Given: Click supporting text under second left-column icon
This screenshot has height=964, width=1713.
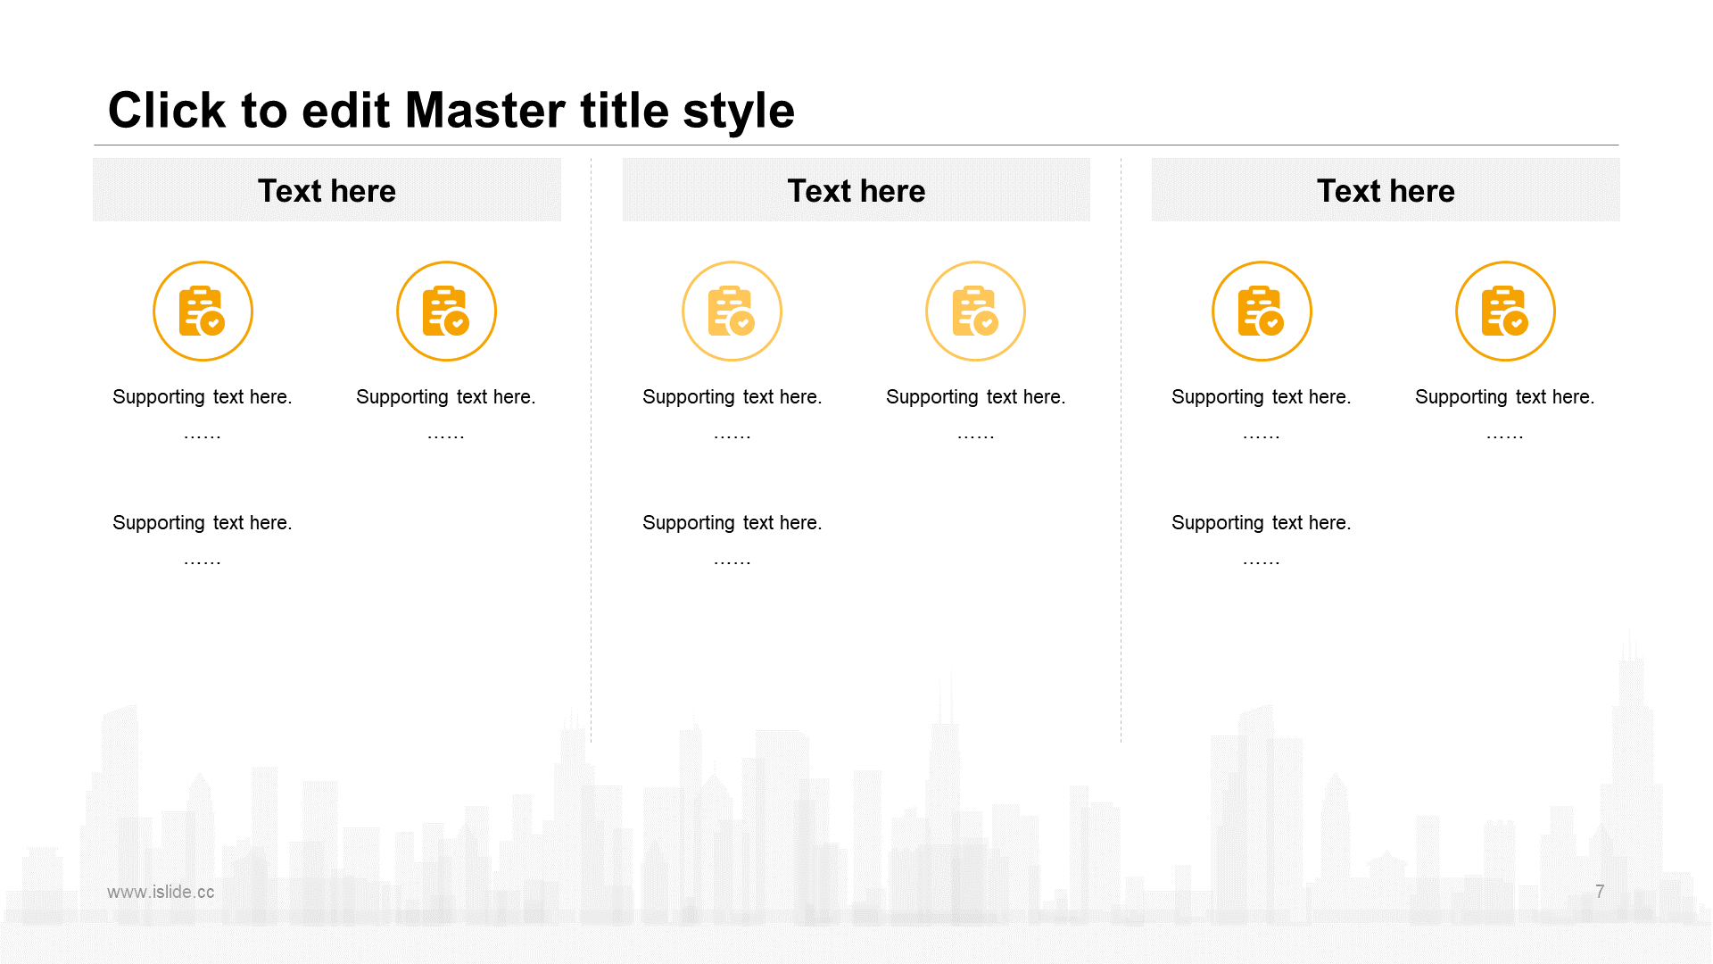Looking at the screenshot, I should [x=446, y=397].
